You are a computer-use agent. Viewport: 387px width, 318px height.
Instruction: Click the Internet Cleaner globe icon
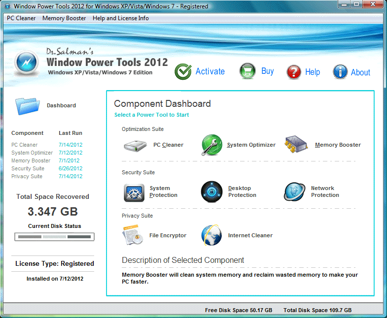[x=211, y=235]
